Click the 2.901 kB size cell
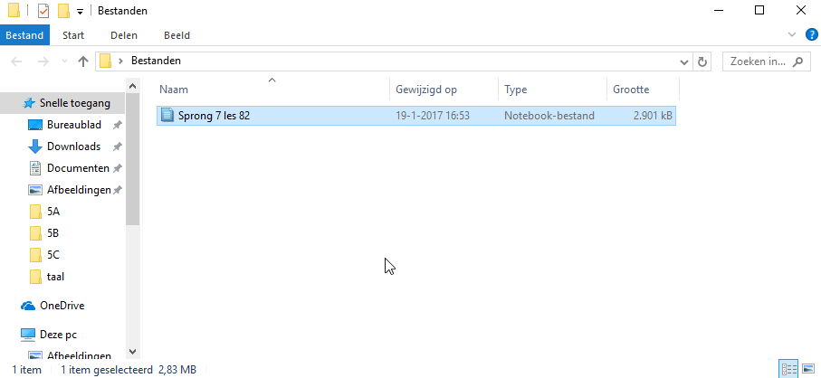The height and width of the screenshot is (378, 821). (653, 116)
